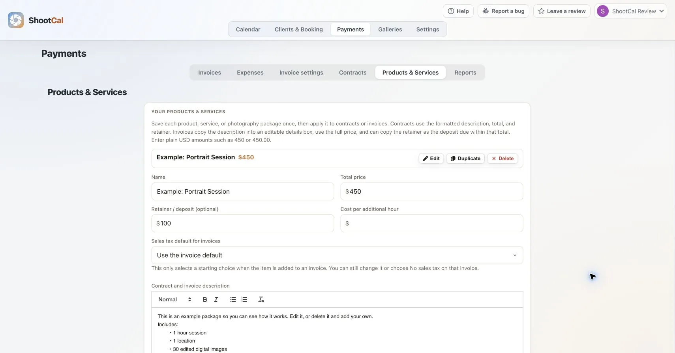Click Leave a review button

(x=562, y=11)
